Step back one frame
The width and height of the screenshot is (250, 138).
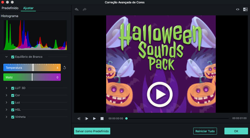tap(79, 118)
